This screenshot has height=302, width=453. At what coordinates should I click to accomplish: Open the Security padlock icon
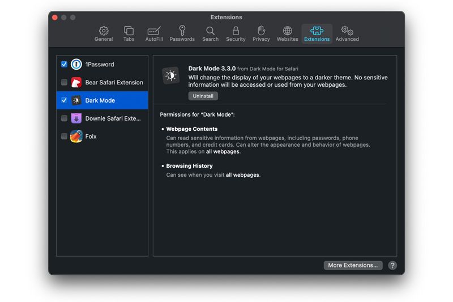coord(236,31)
